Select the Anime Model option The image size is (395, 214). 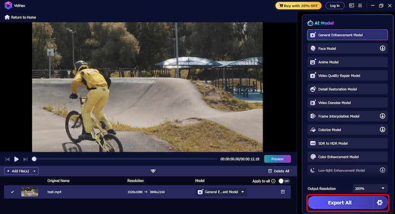point(347,62)
